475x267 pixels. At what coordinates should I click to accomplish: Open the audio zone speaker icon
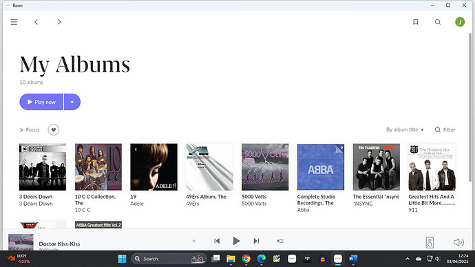[x=430, y=242]
